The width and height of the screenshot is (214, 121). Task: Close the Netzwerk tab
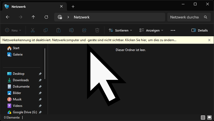(61, 6)
